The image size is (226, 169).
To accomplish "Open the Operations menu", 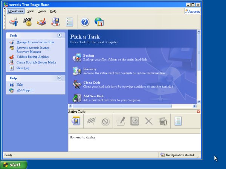I will [x=15, y=11].
